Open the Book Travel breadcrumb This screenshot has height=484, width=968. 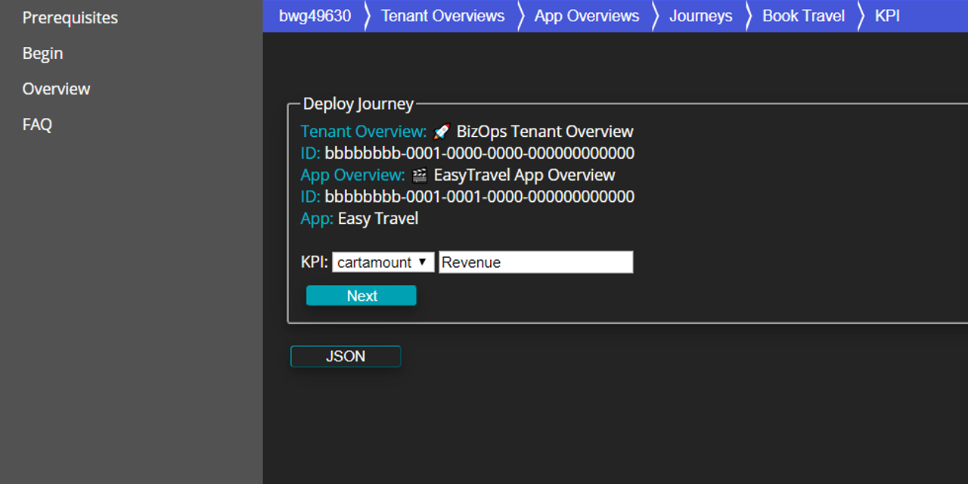pos(803,16)
